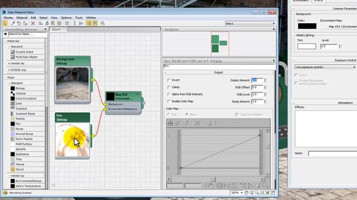This screenshot has height=200, width=357.
Task: Click Lay Out All Vertical icon
Action: [x=74, y=23]
